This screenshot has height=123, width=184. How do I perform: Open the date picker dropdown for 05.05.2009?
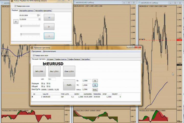tap(39, 15)
